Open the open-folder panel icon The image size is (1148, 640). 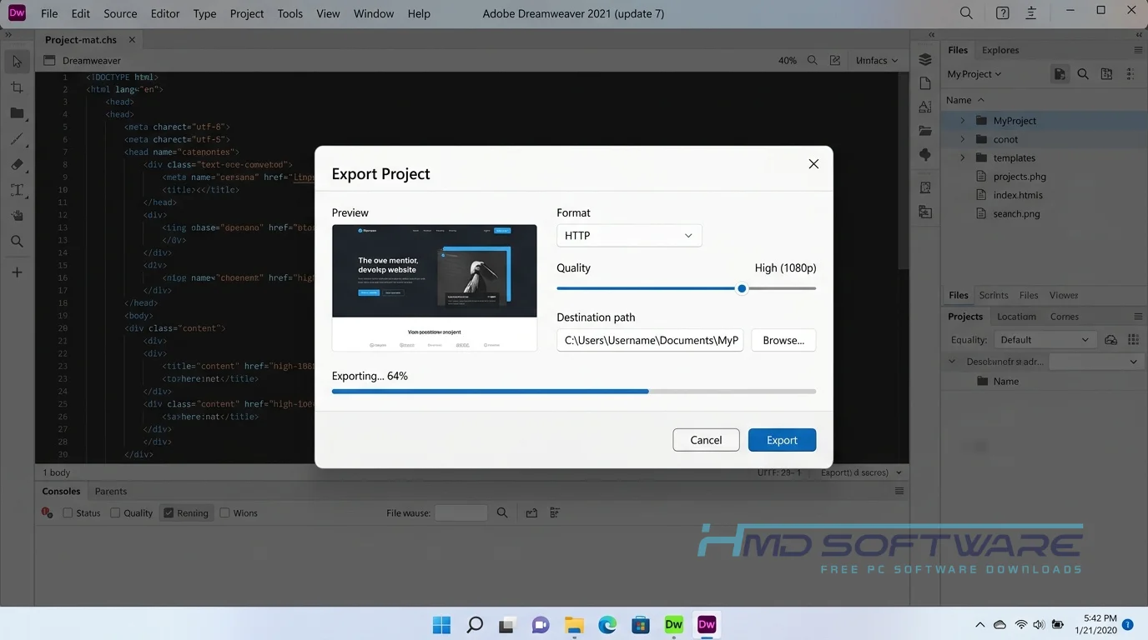(x=925, y=131)
